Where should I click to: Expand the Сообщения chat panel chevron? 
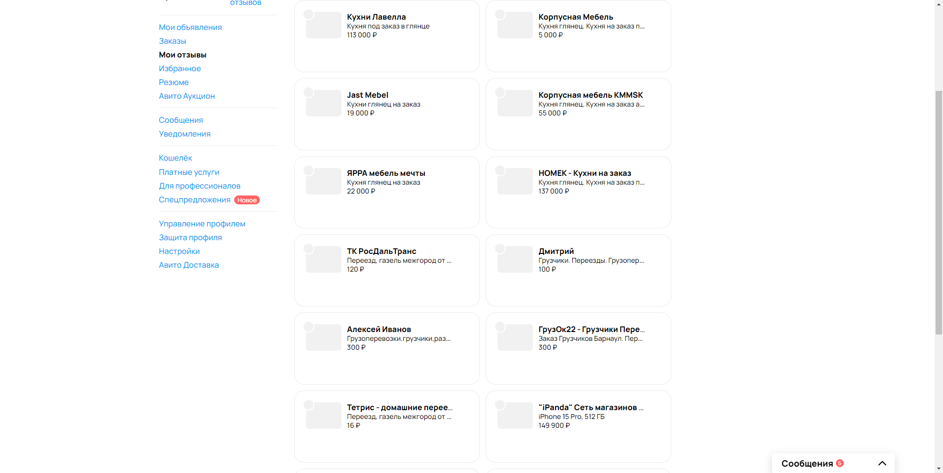(882, 463)
